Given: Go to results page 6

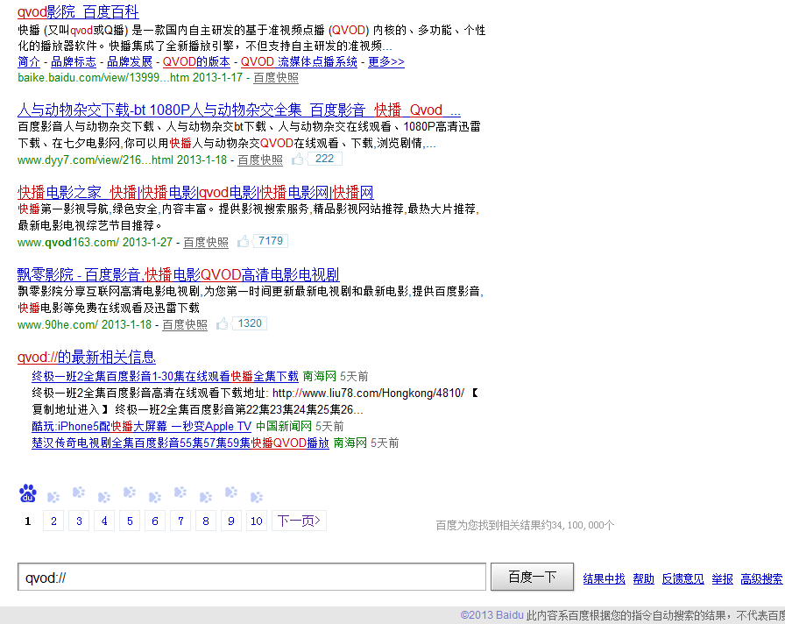Looking at the screenshot, I should pos(155,521).
